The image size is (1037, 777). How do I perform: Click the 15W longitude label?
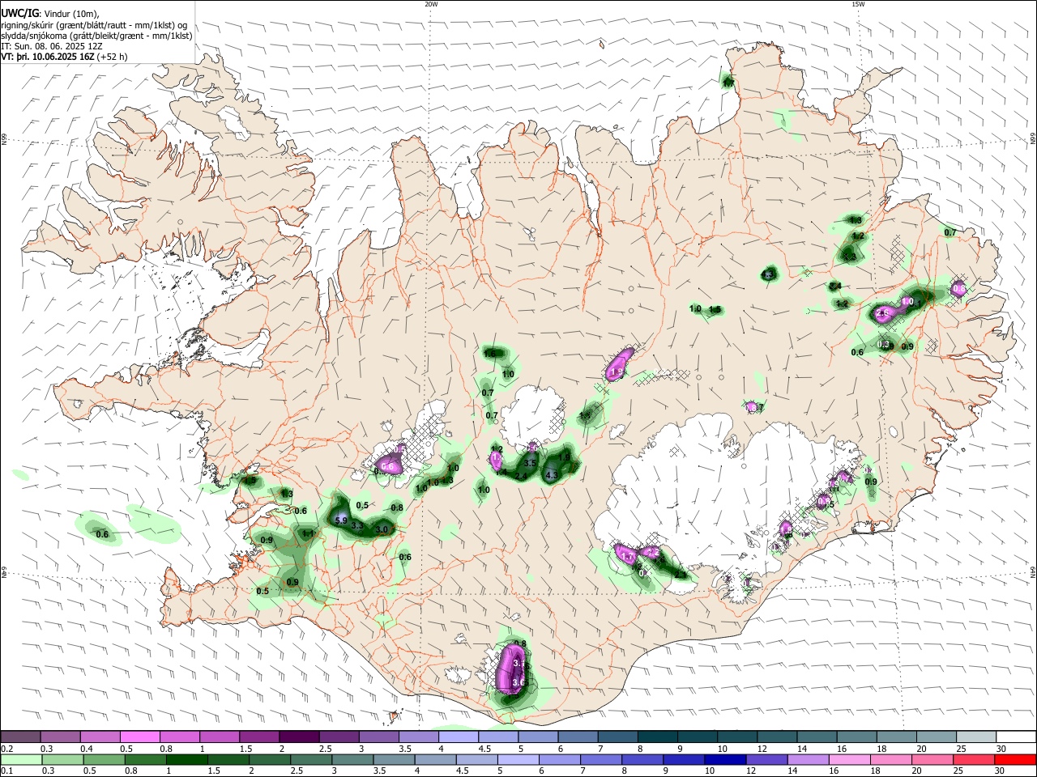pyautogui.click(x=858, y=4)
